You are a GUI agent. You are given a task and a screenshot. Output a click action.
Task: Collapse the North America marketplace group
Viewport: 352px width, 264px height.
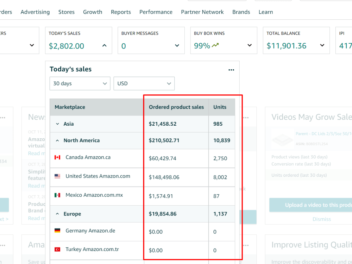click(x=57, y=140)
